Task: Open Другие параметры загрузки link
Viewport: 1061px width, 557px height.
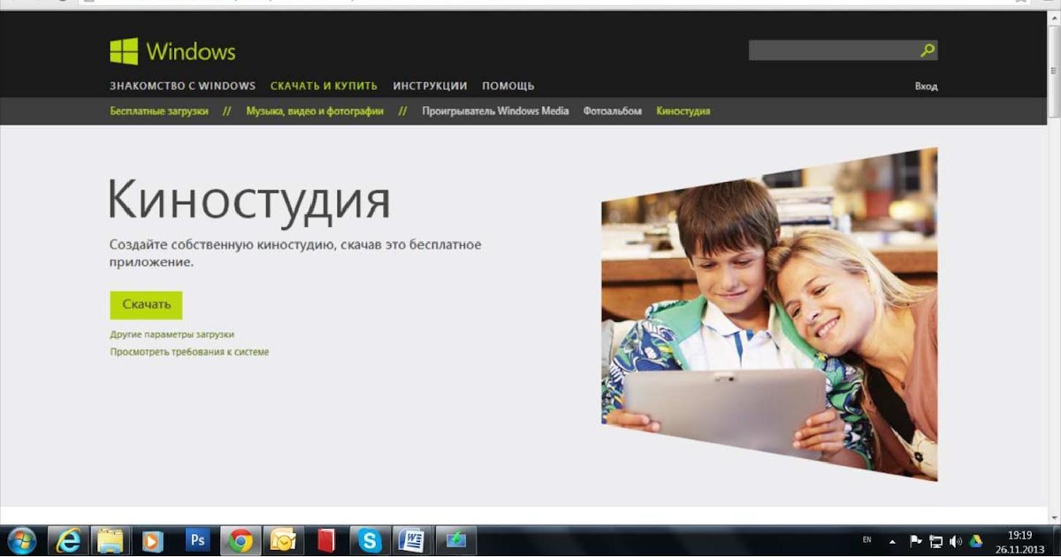Action: point(172,334)
